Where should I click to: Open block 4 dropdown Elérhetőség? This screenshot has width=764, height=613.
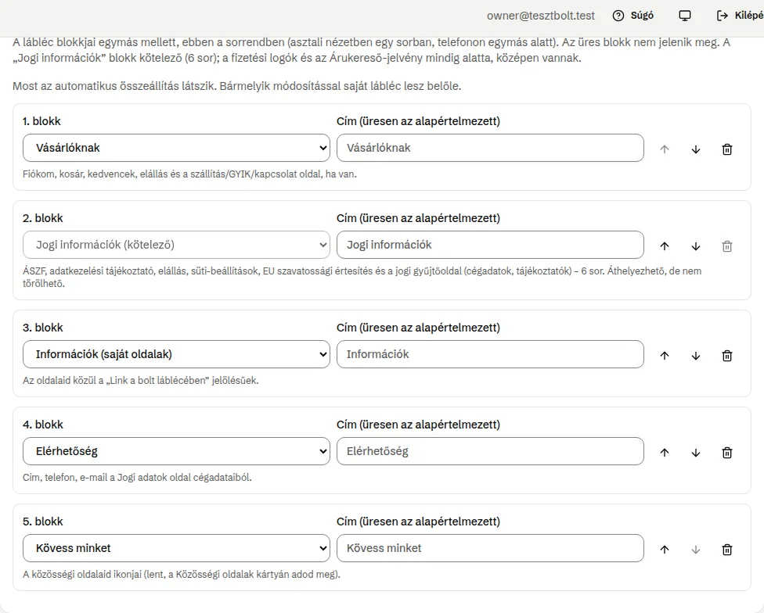click(176, 451)
